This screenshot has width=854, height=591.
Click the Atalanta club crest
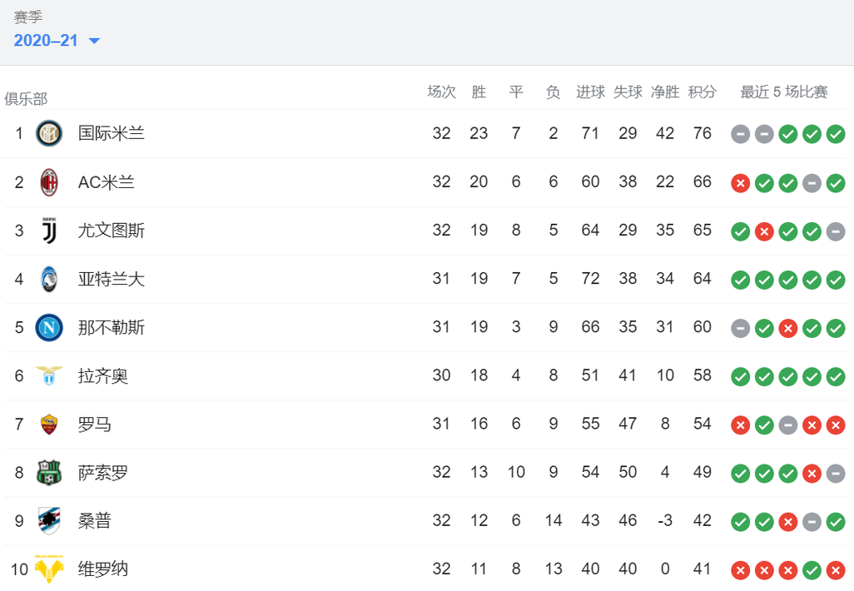pyautogui.click(x=49, y=279)
